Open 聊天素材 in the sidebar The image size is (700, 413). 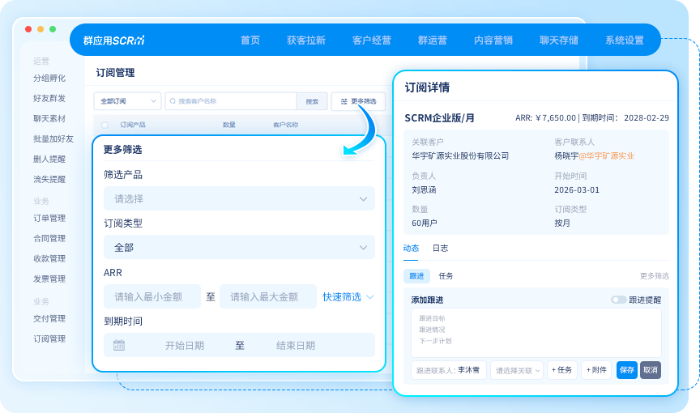coord(49,119)
